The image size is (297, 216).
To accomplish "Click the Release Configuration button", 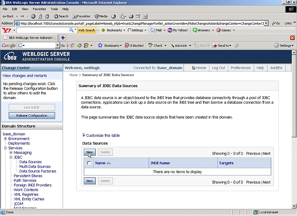I will [x=32, y=116].
